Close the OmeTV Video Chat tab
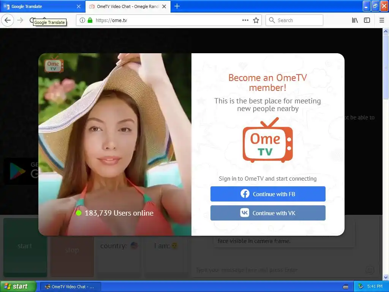The image size is (389, 292). click(164, 6)
